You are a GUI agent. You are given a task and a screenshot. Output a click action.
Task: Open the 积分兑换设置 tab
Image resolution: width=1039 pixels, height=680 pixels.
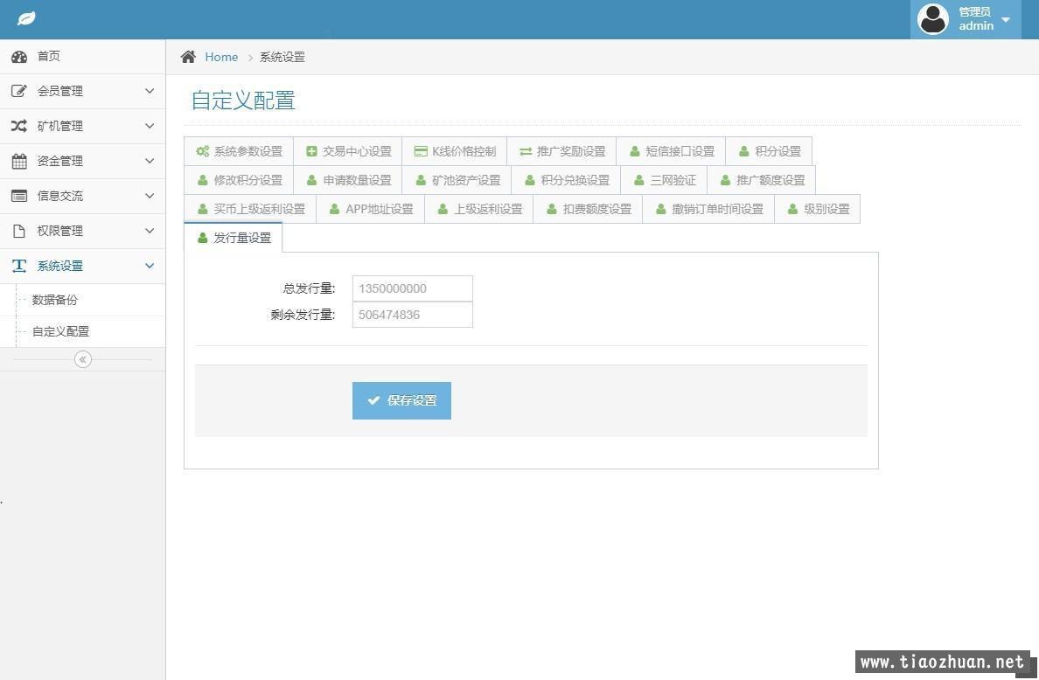566,180
